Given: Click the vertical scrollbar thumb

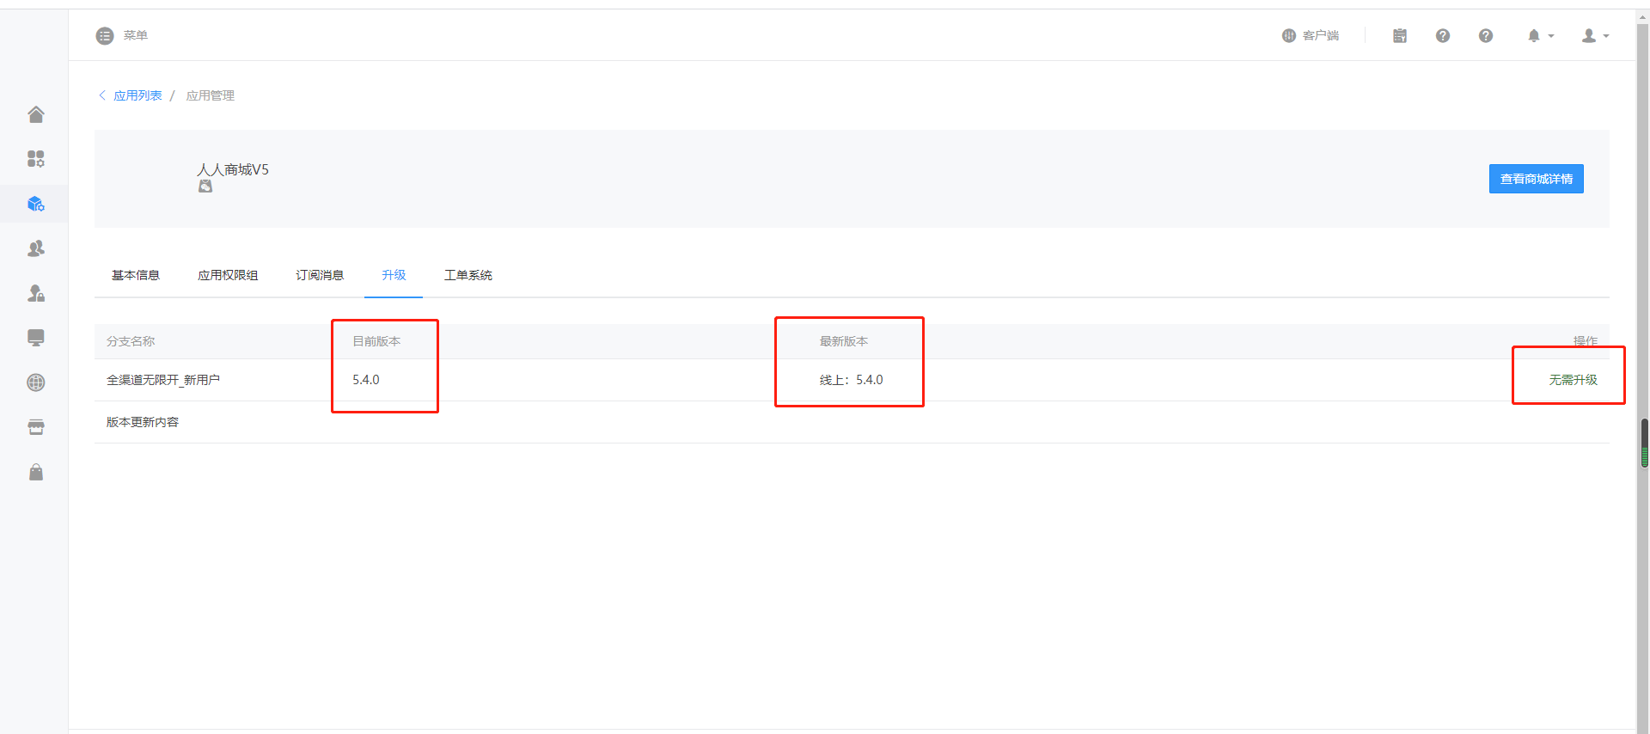Looking at the screenshot, I should 1644,443.
